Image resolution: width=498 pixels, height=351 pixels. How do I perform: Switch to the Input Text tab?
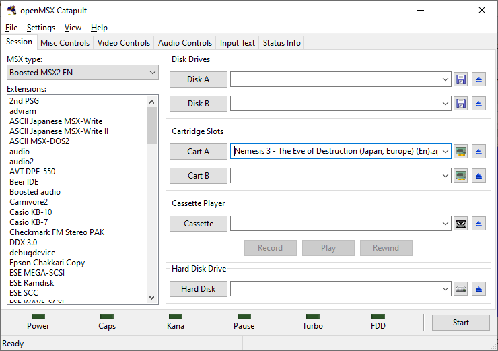(x=238, y=43)
